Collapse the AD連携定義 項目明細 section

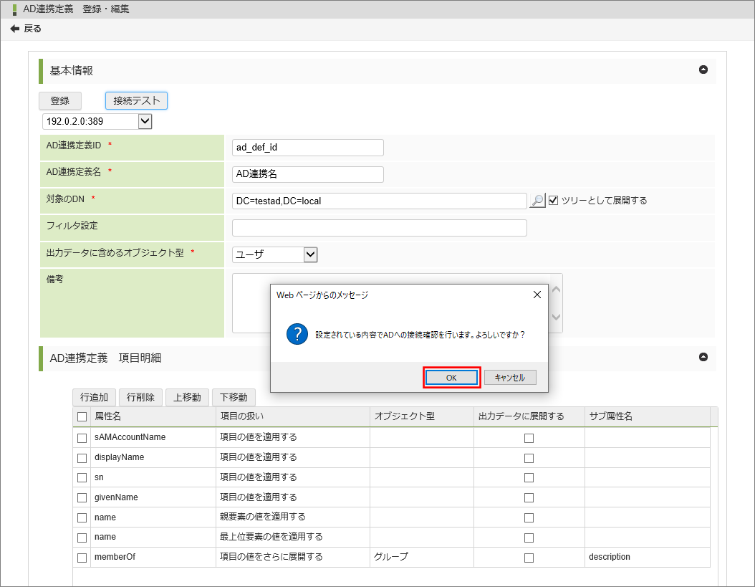click(x=703, y=357)
